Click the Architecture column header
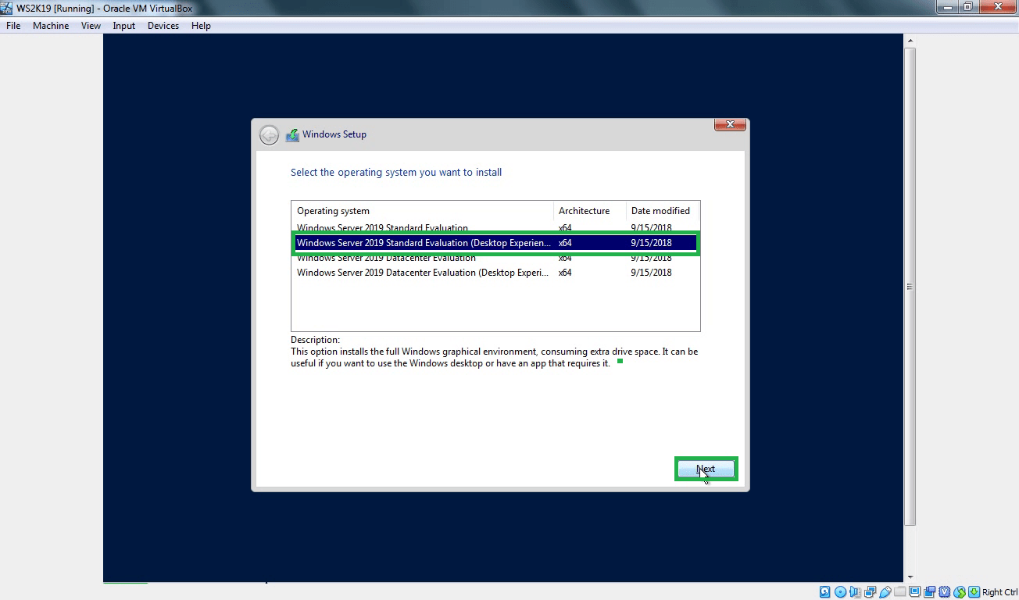Viewport: 1019px width, 600px height. click(x=590, y=211)
